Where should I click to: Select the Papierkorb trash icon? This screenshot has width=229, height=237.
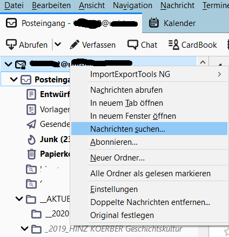(31, 154)
